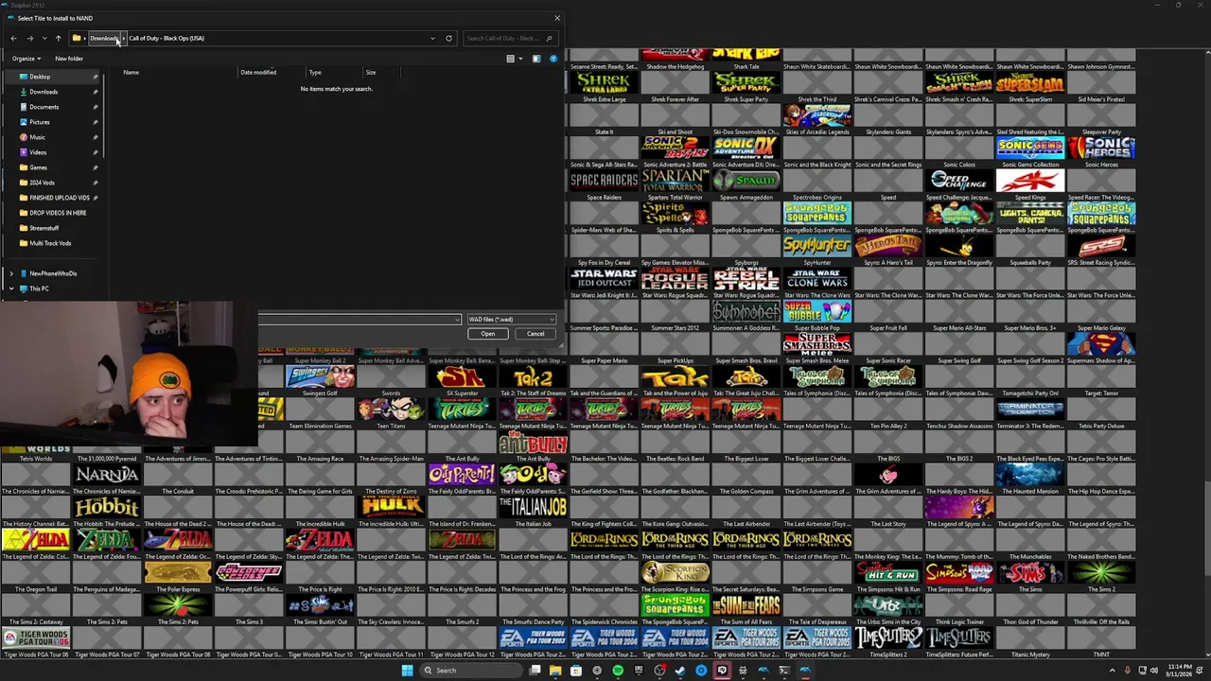The image size is (1211, 681).
Task: Expand NewPhoneWhoDis tree node
Action: point(11,273)
